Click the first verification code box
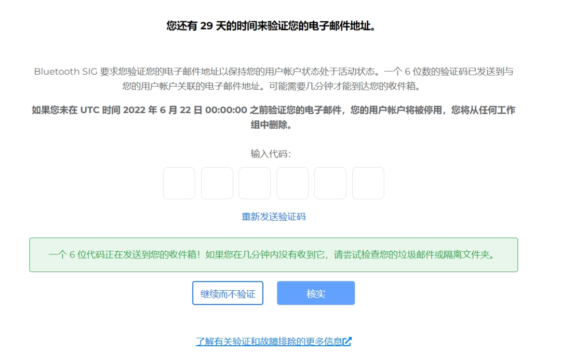Viewport: 561px width, 364px height. (179, 183)
